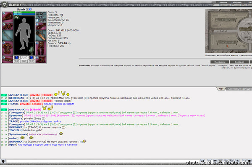Click Хулиганочка nickname at the 08:04 line start
Viewport: 252px width, 167px height.
click(18, 134)
